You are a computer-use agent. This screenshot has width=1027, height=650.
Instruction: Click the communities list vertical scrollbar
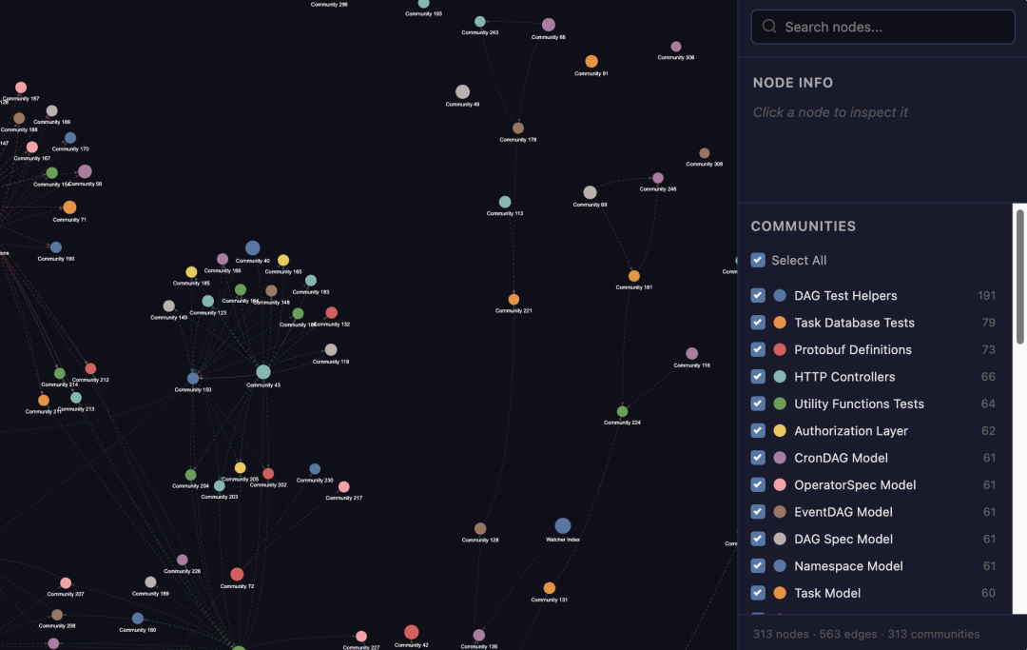[1019, 277]
